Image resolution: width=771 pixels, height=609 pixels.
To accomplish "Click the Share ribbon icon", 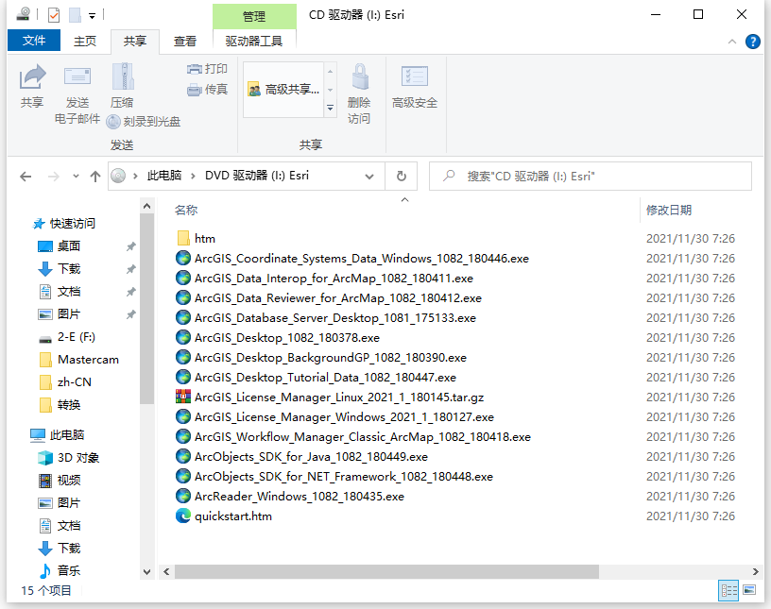I will pos(32,76).
